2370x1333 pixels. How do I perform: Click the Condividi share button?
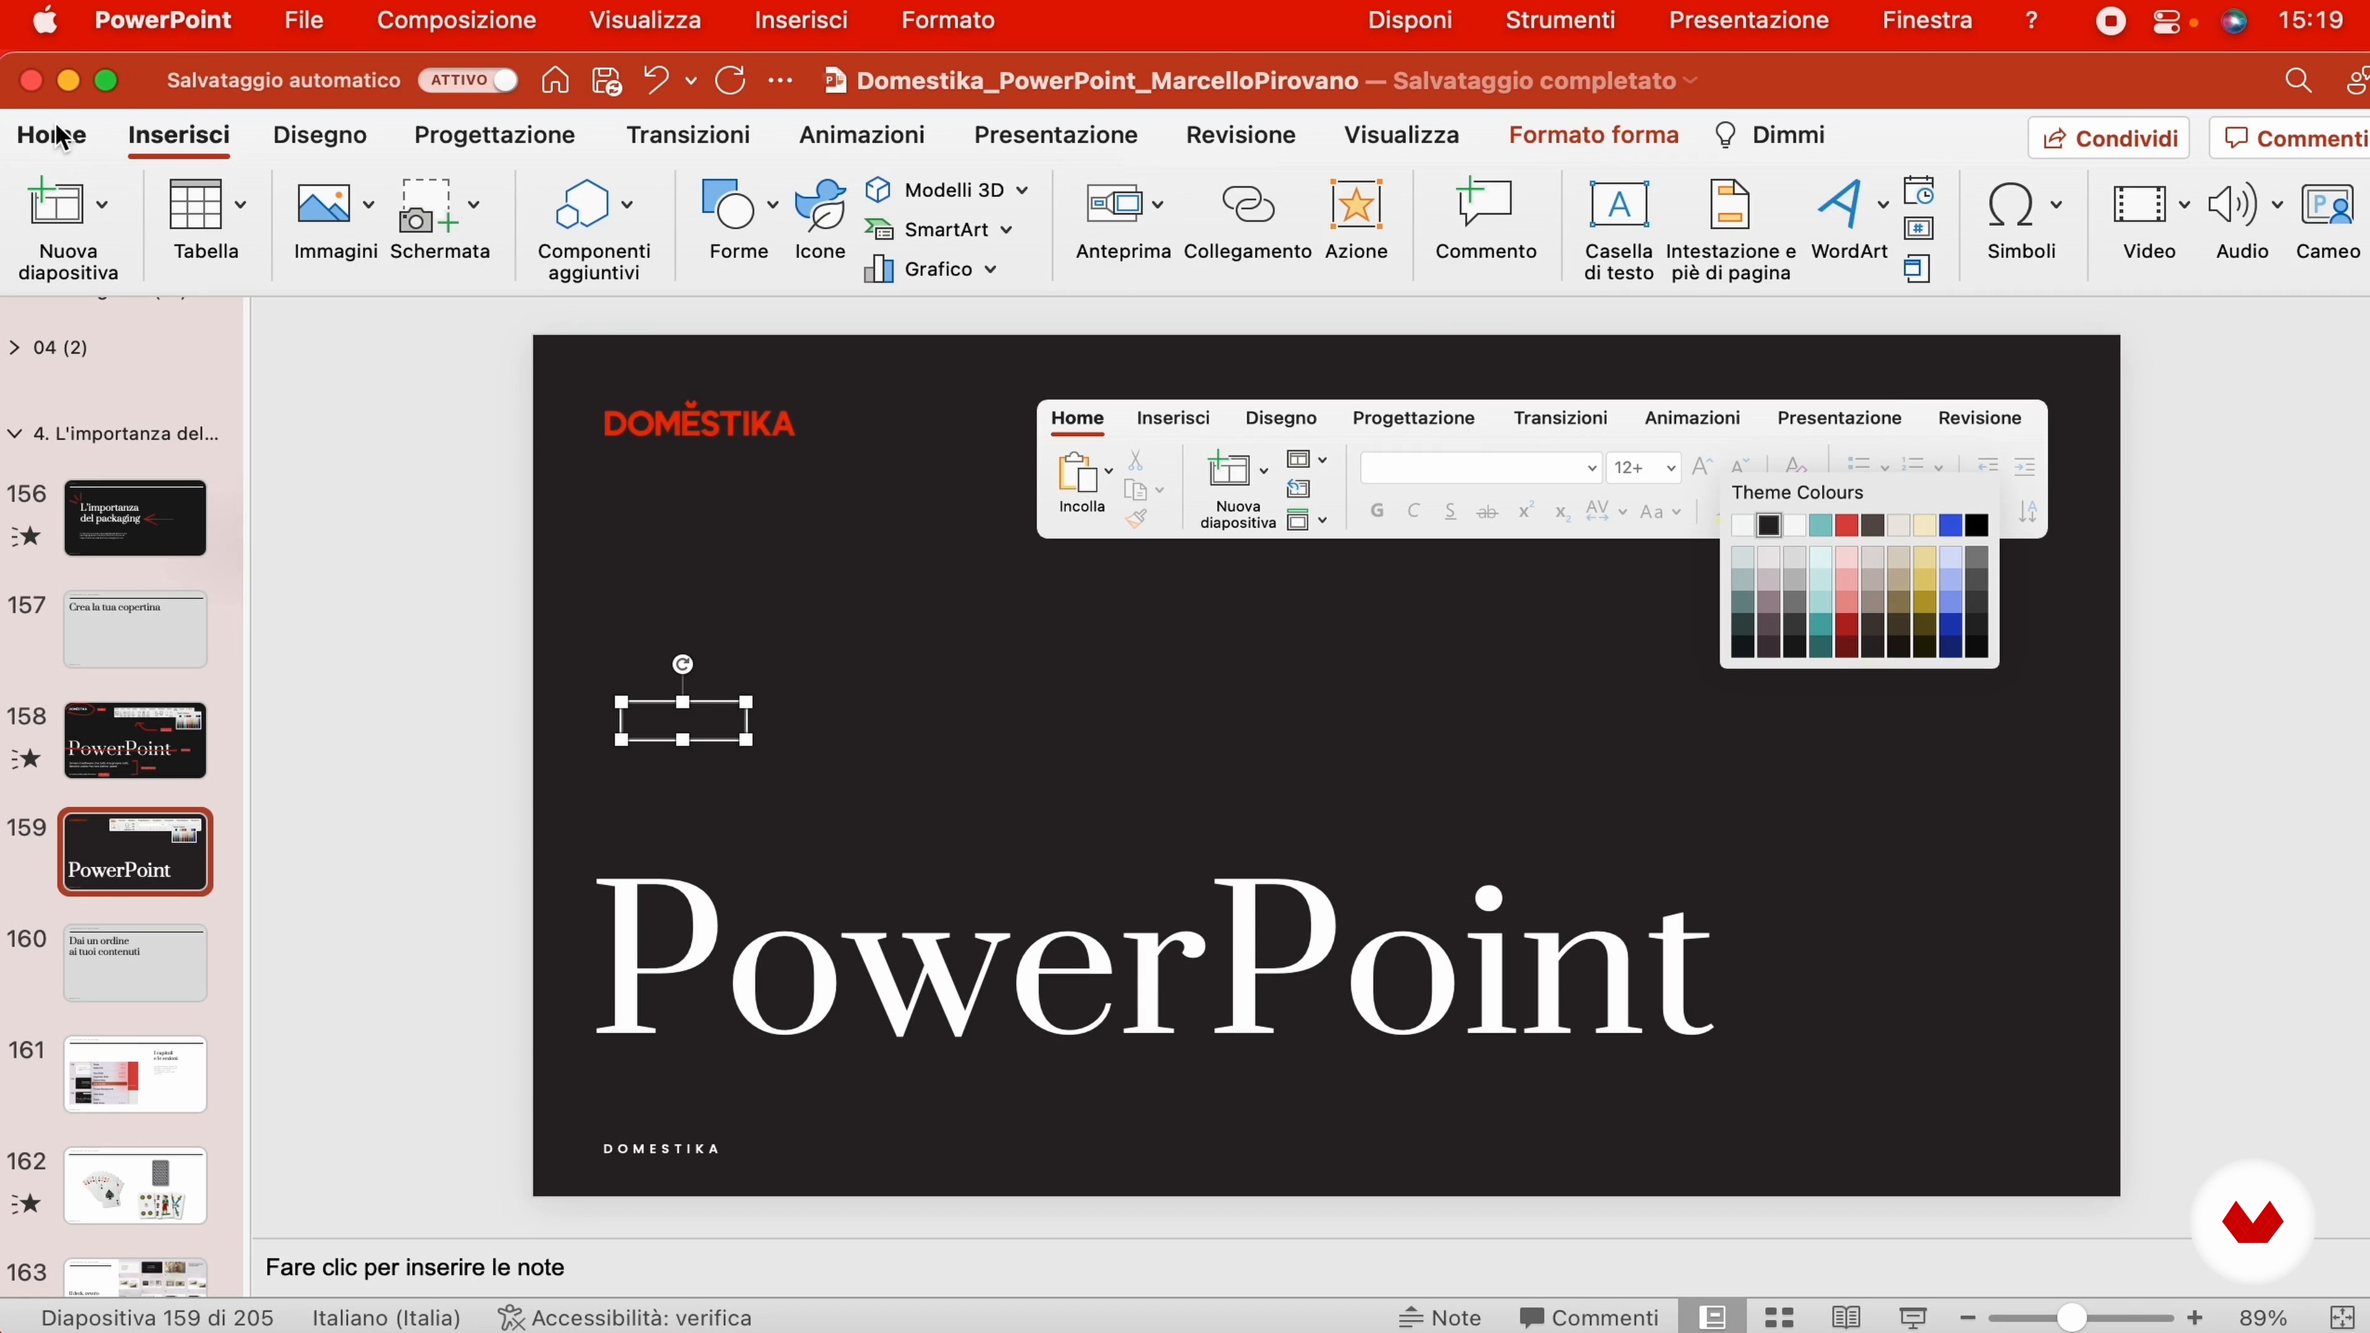point(2108,138)
